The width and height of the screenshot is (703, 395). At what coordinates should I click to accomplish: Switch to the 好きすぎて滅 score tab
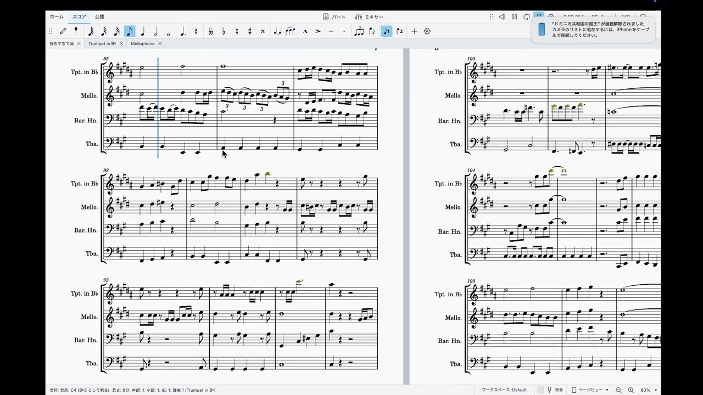[x=62, y=43]
